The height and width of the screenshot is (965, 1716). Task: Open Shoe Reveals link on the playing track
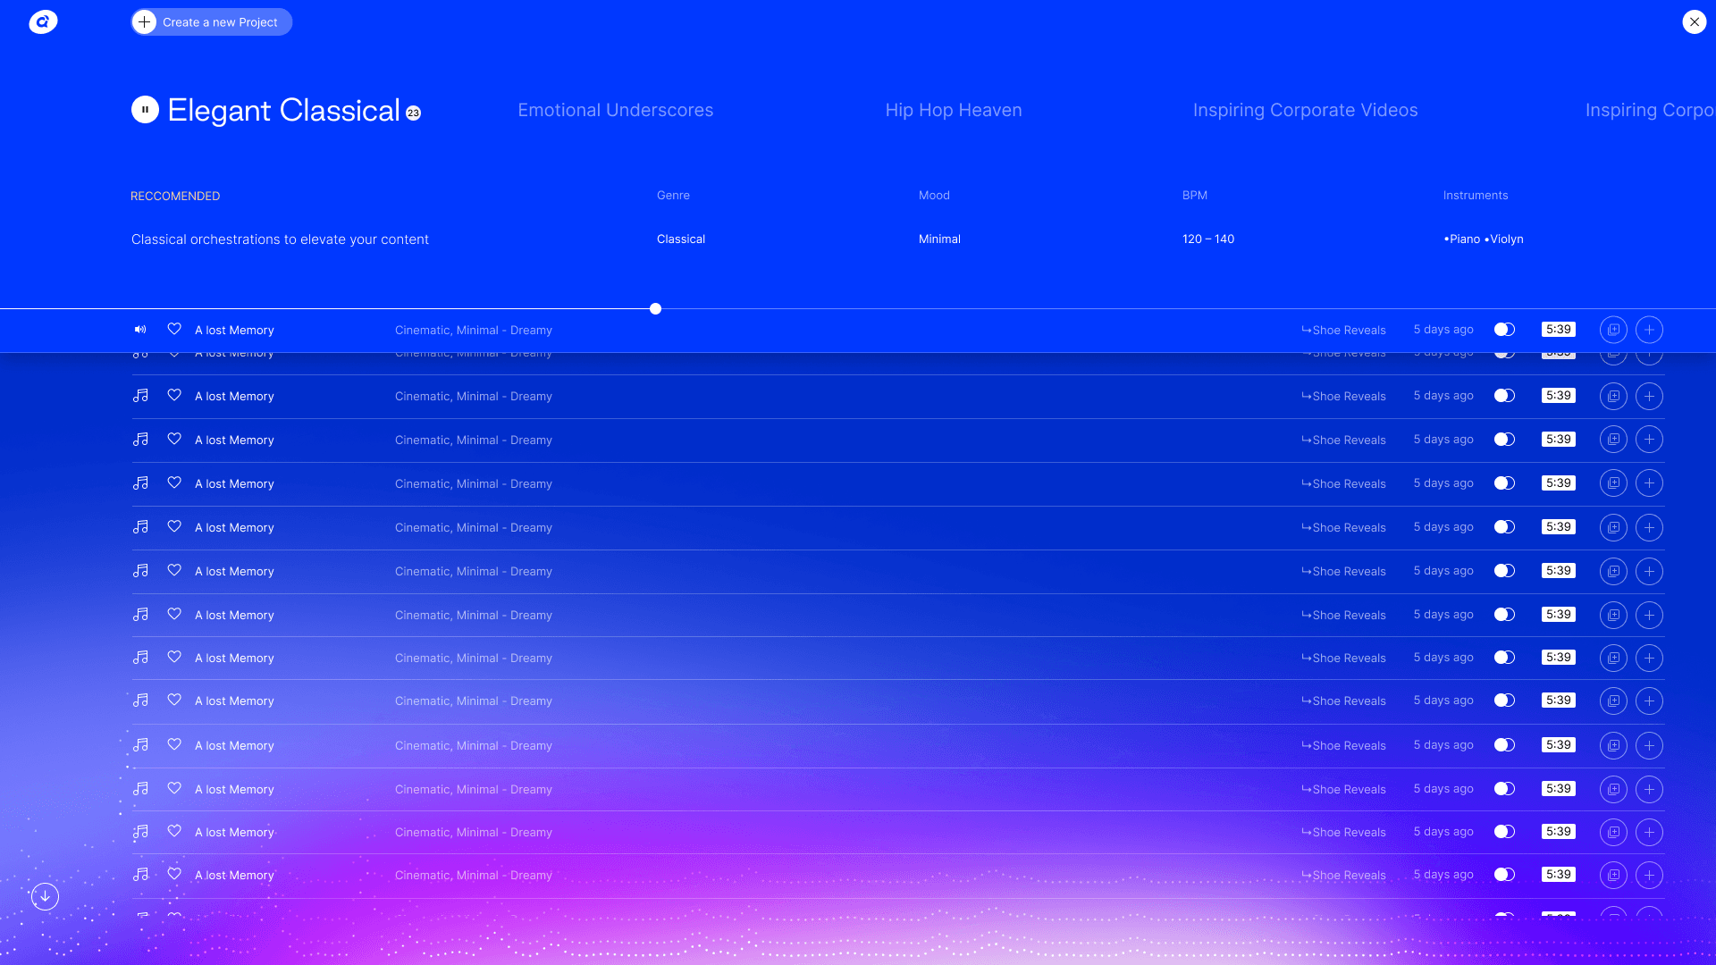point(1343,331)
